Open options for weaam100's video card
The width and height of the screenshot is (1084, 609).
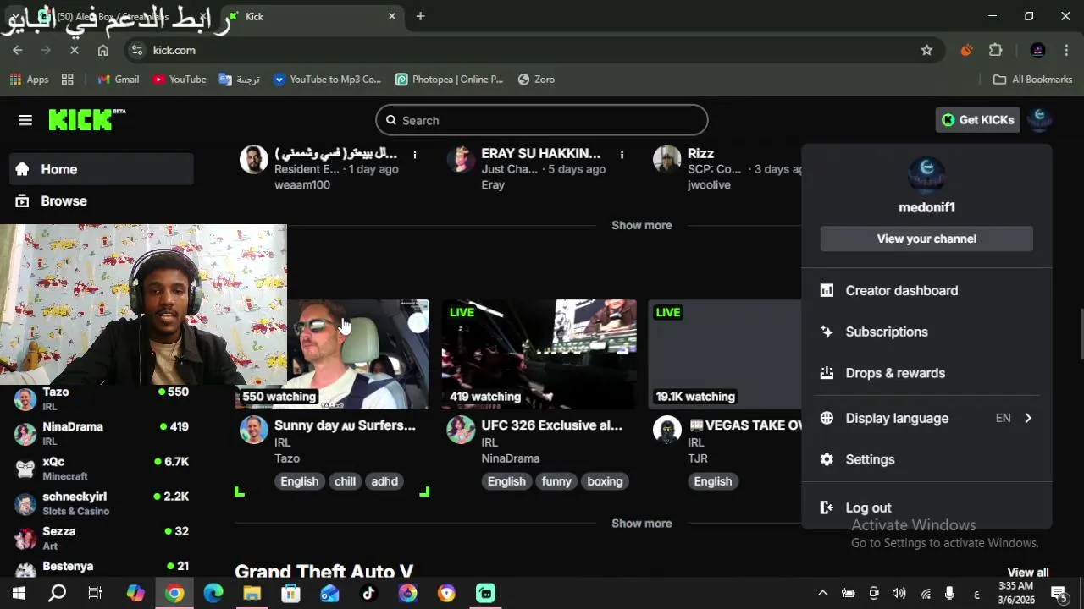[415, 155]
